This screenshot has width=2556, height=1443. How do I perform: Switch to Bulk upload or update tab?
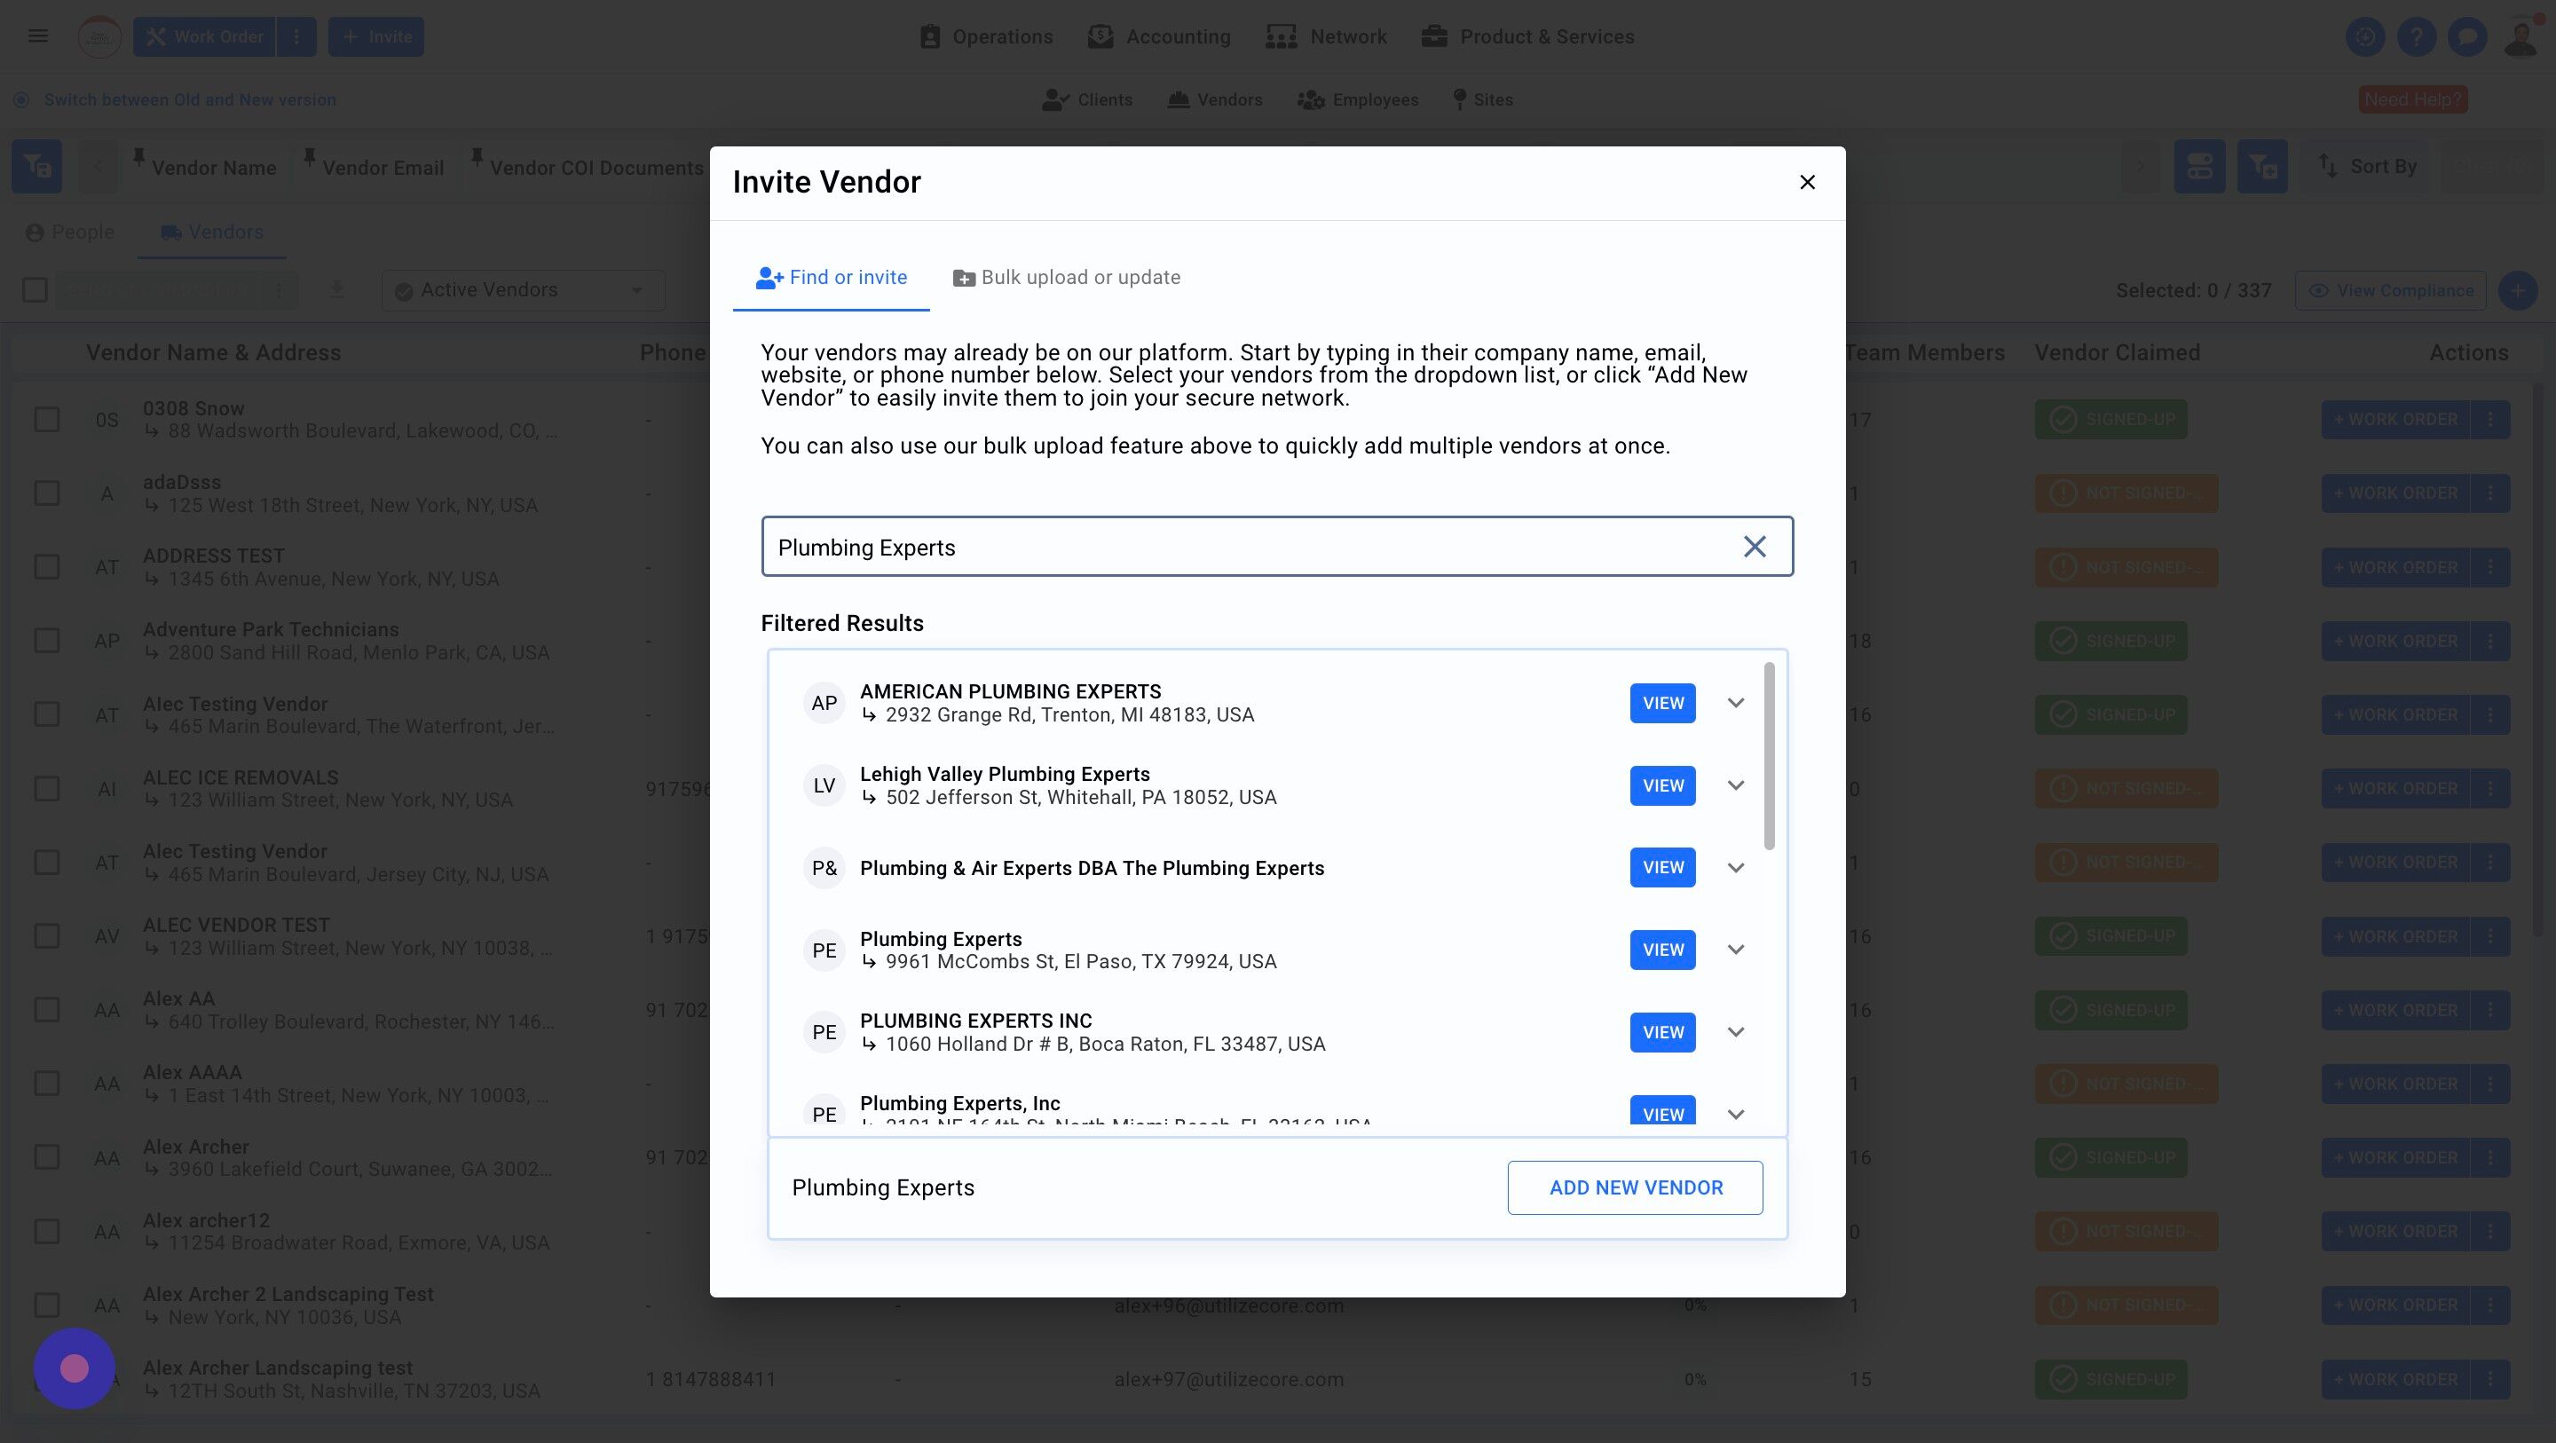click(1067, 278)
